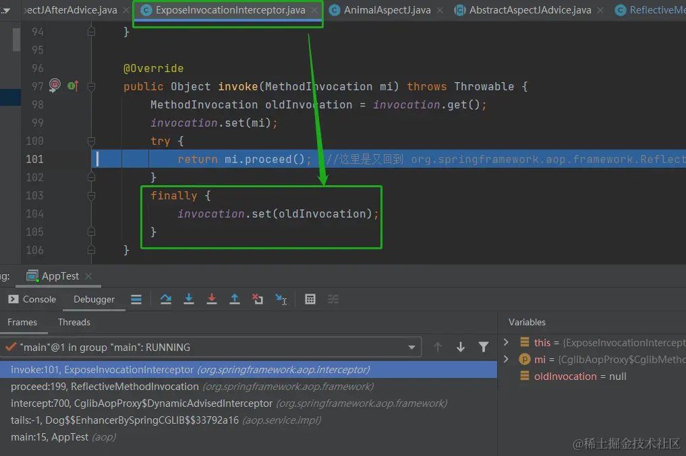
Task: Click the AbstractAspectJAdvice class file icon
Action: point(460,10)
